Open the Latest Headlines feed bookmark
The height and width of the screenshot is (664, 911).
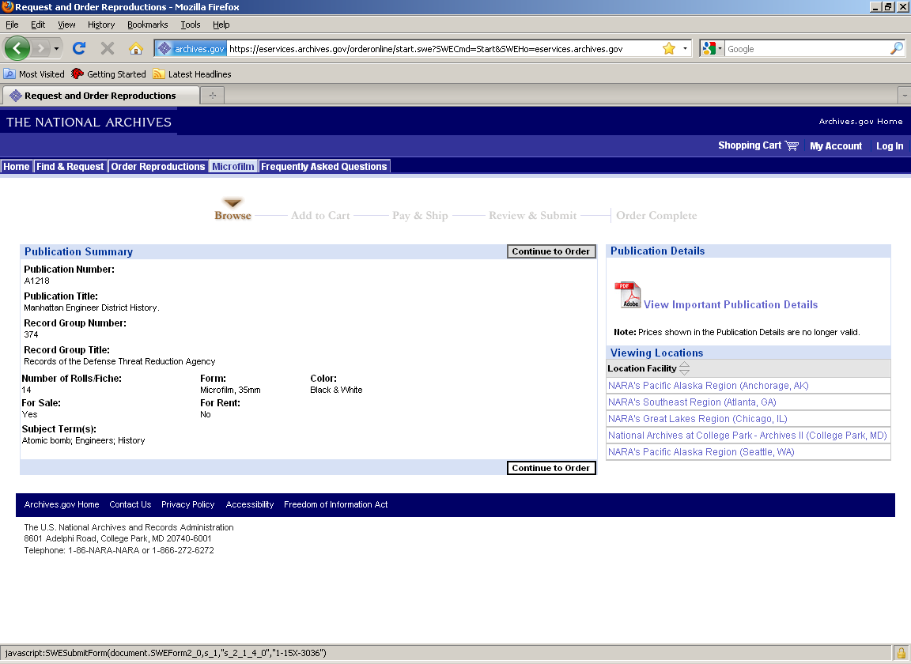(x=192, y=74)
